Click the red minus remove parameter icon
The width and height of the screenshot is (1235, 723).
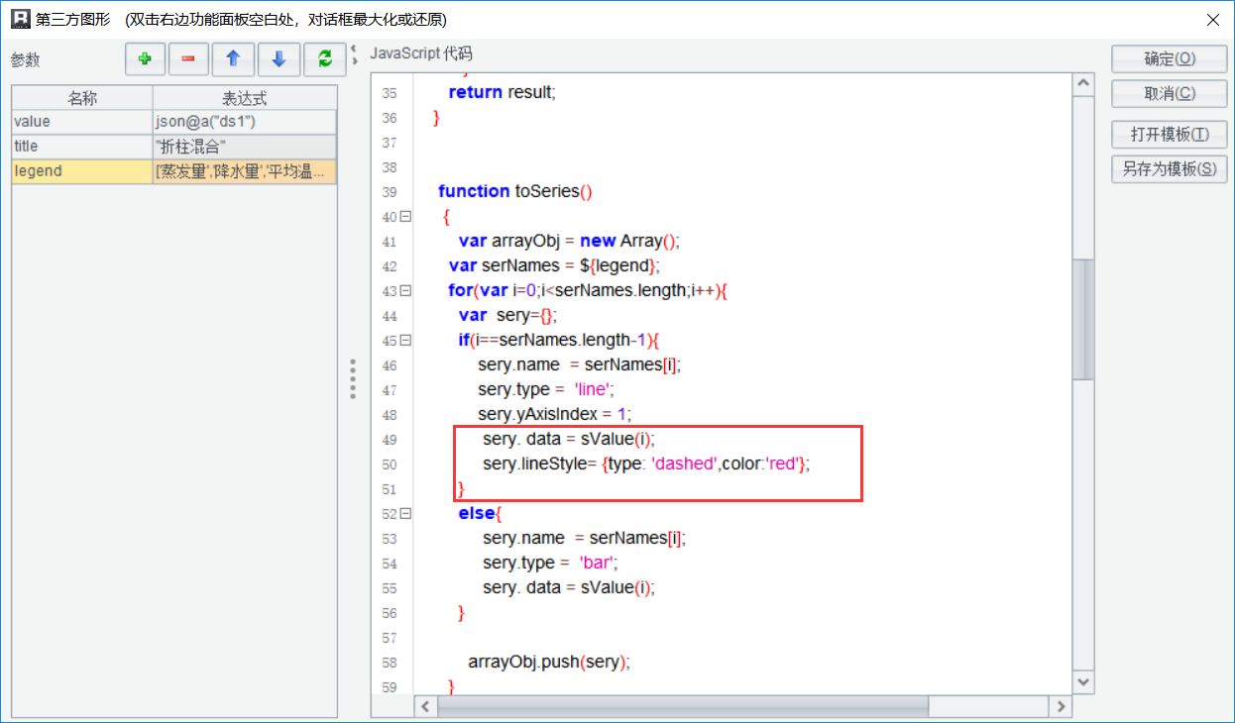tap(188, 59)
